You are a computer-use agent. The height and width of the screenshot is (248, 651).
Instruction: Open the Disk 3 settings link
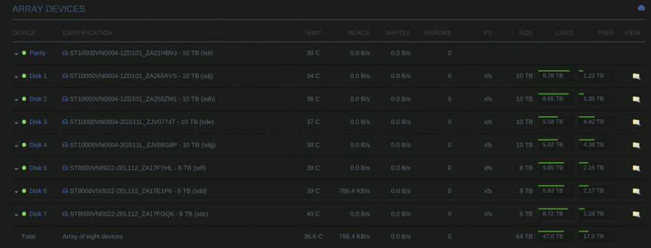pyautogui.click(x=38, y=121)
